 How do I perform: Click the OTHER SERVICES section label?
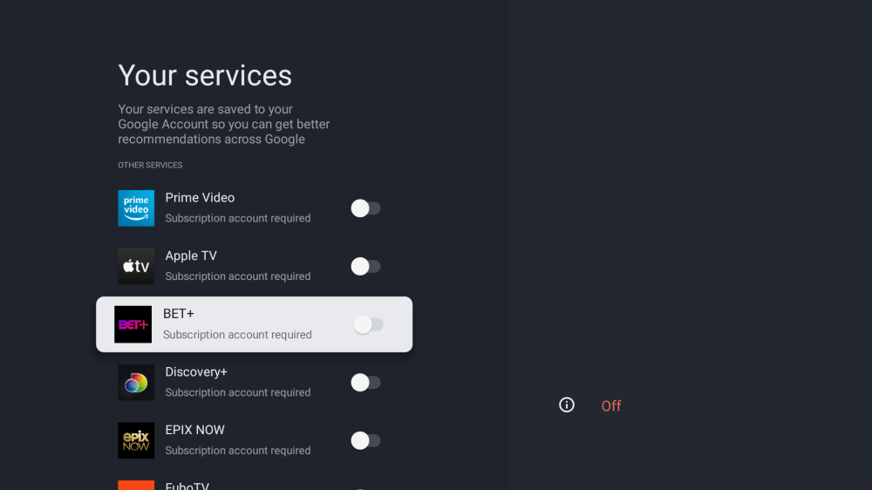150,165
